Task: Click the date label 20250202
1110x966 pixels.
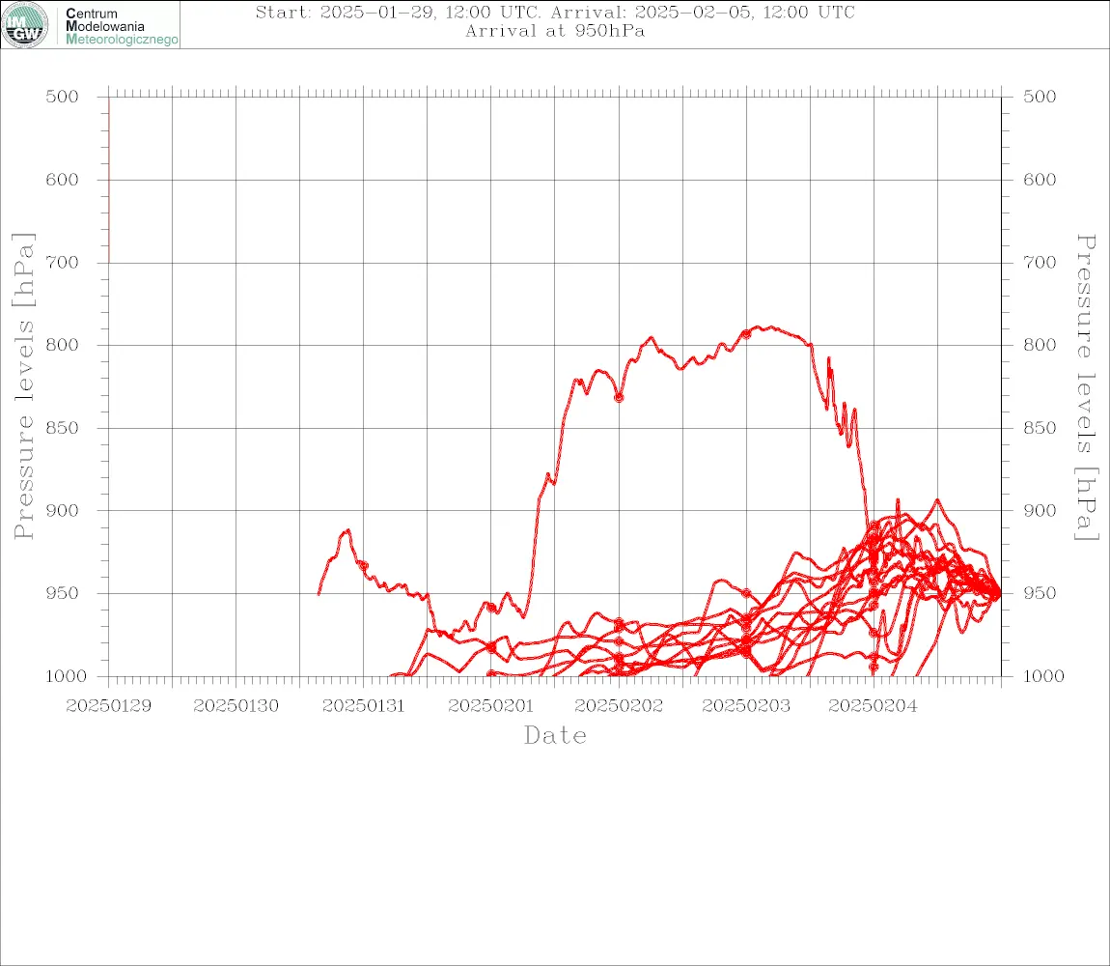Action: pyautogui.click(x=619, y=706)
